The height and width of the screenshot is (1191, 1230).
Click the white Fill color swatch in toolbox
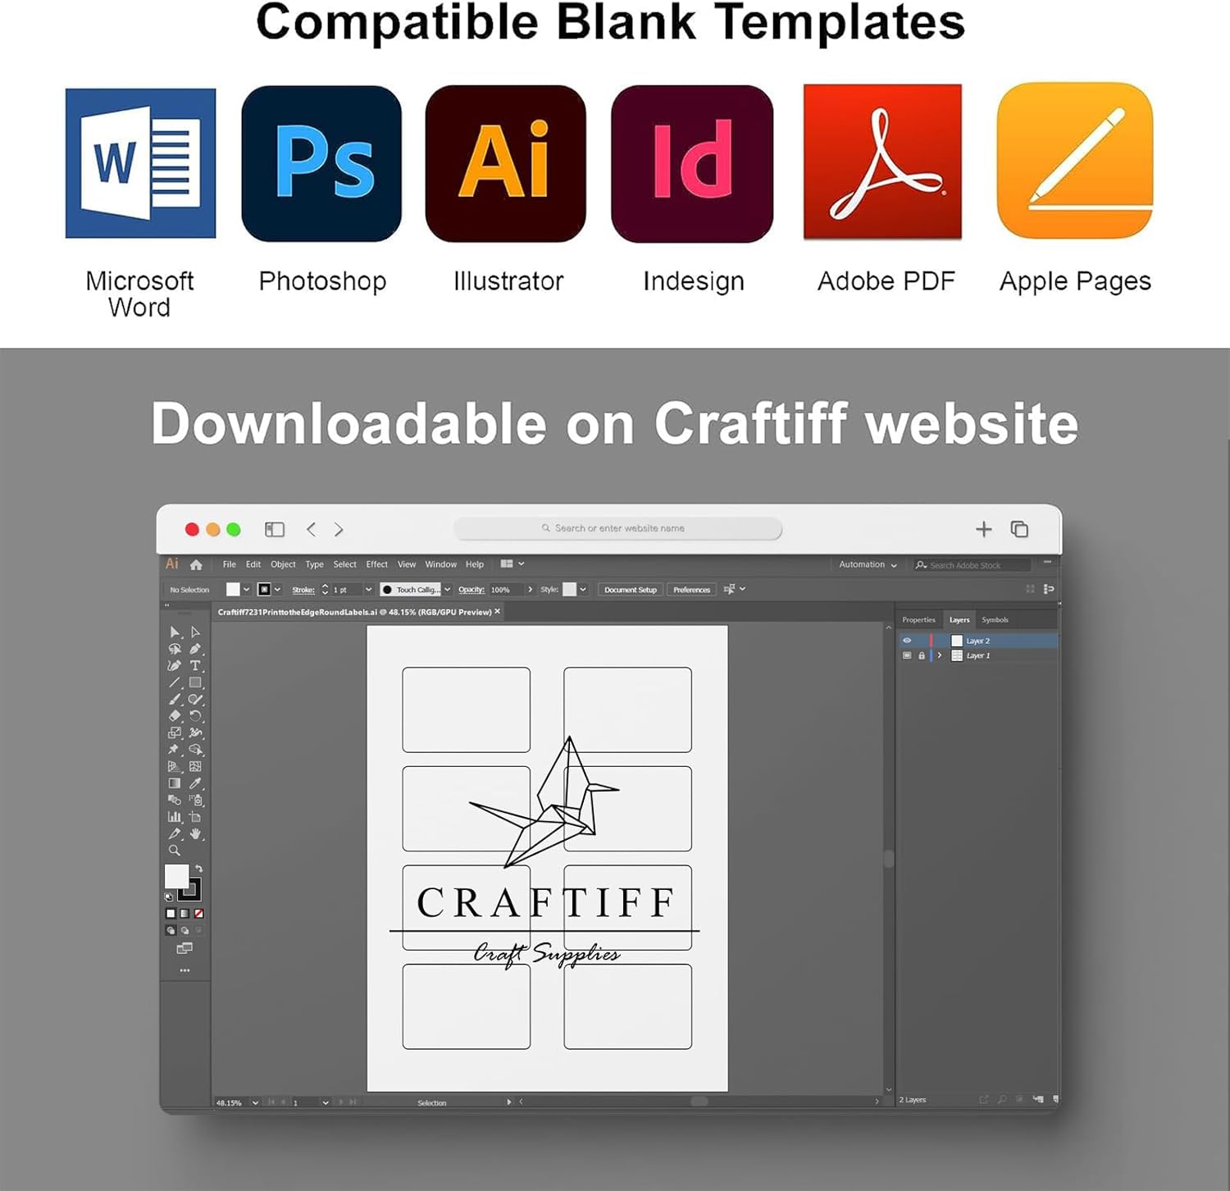175,876
